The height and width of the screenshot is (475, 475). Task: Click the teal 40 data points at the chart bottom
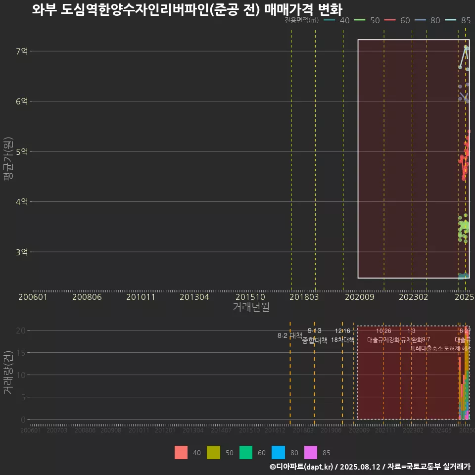click(x=464, y=276)
